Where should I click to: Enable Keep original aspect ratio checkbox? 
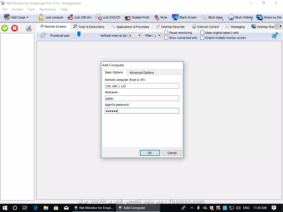tap(202, 33)
